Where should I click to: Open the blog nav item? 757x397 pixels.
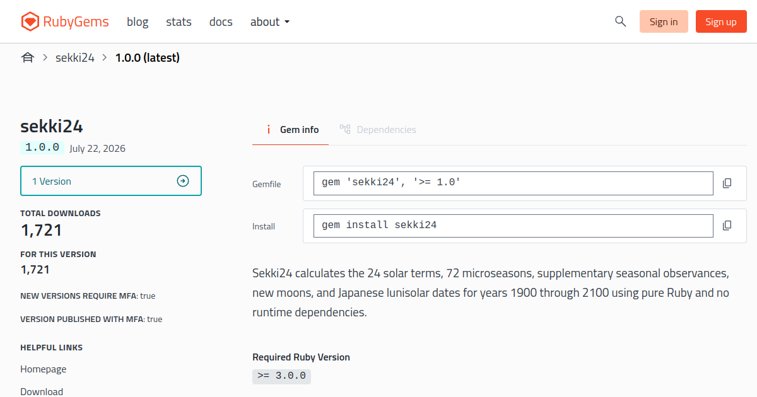[x=138, y=21]
